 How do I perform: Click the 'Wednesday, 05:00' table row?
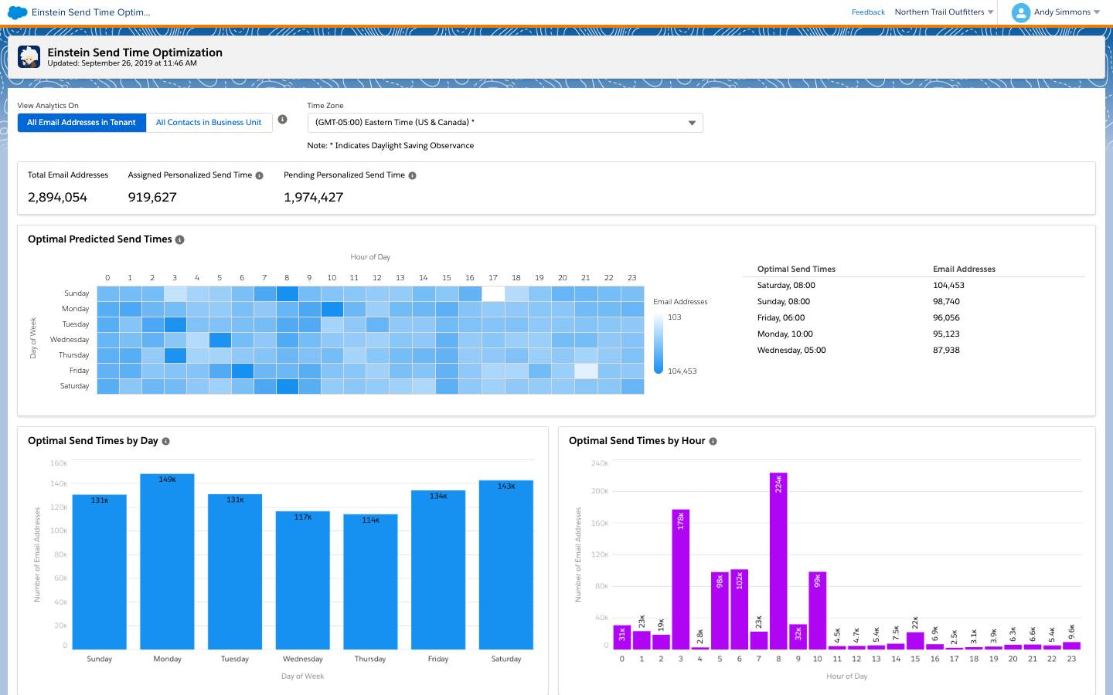point(914,351)
